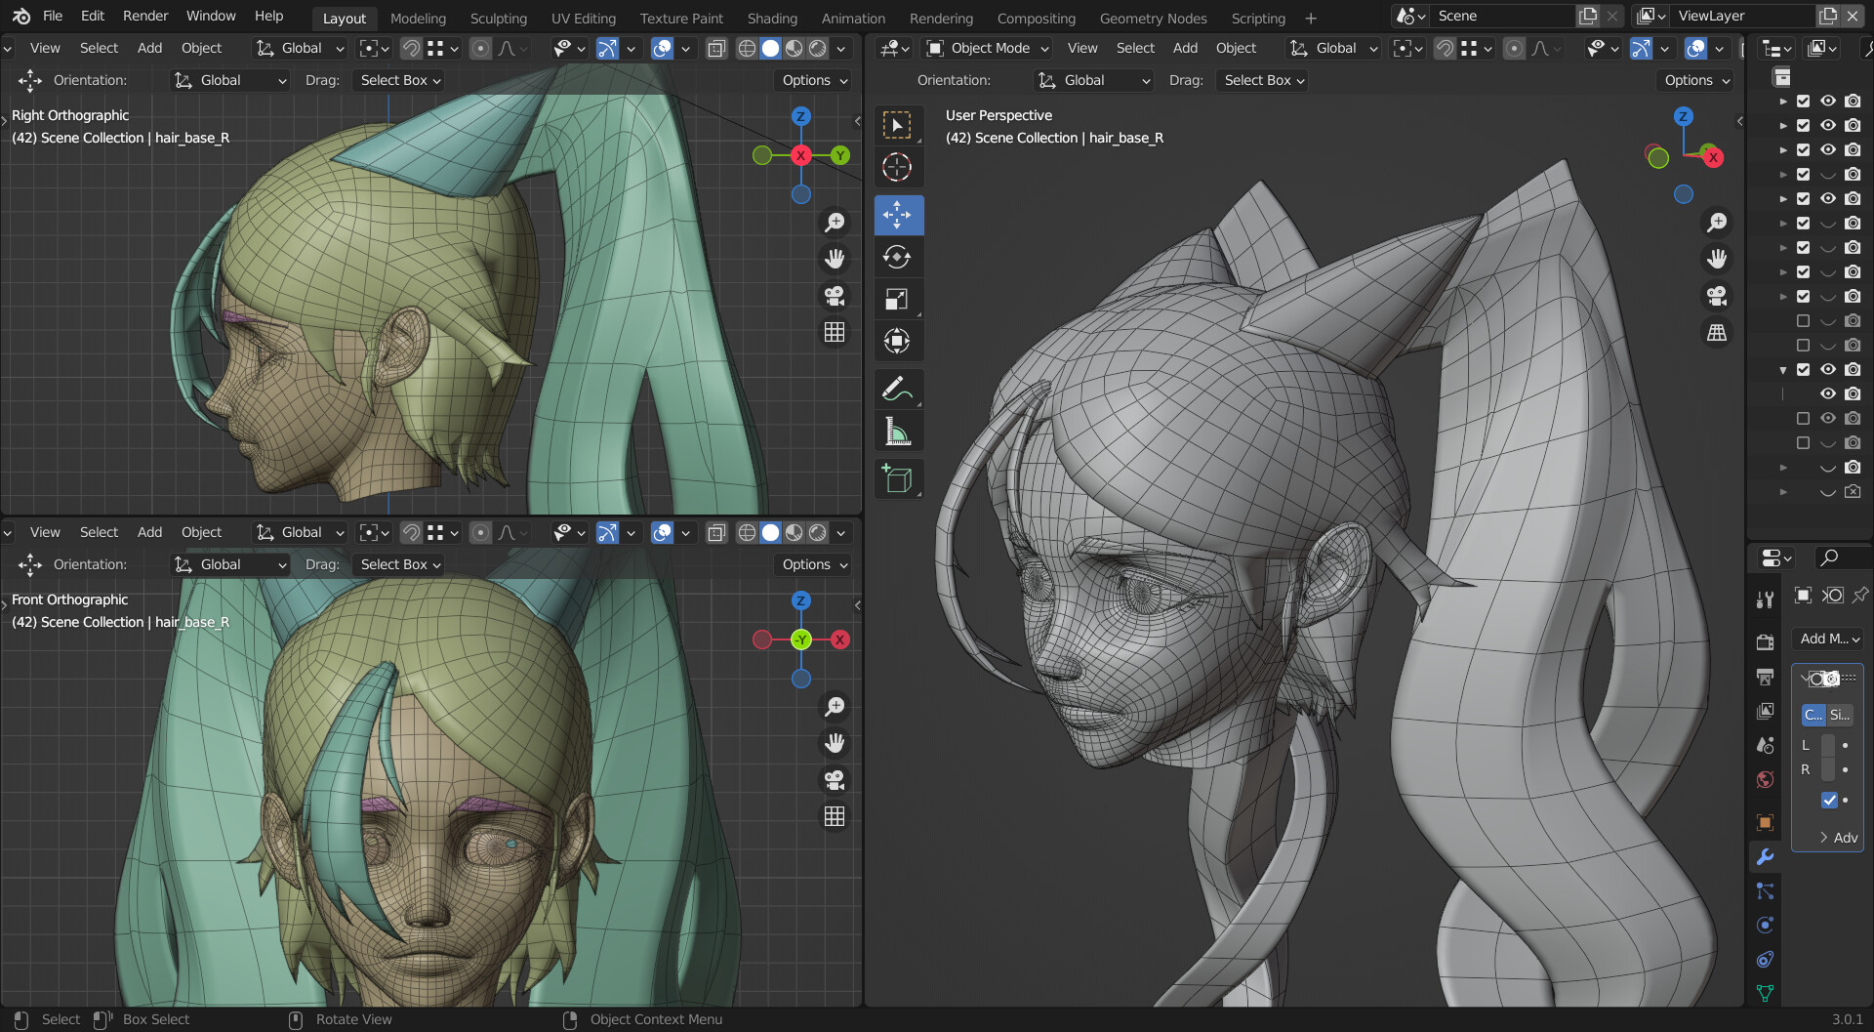Enable snapping in User Perspective viewport header

pos(1445,48)
